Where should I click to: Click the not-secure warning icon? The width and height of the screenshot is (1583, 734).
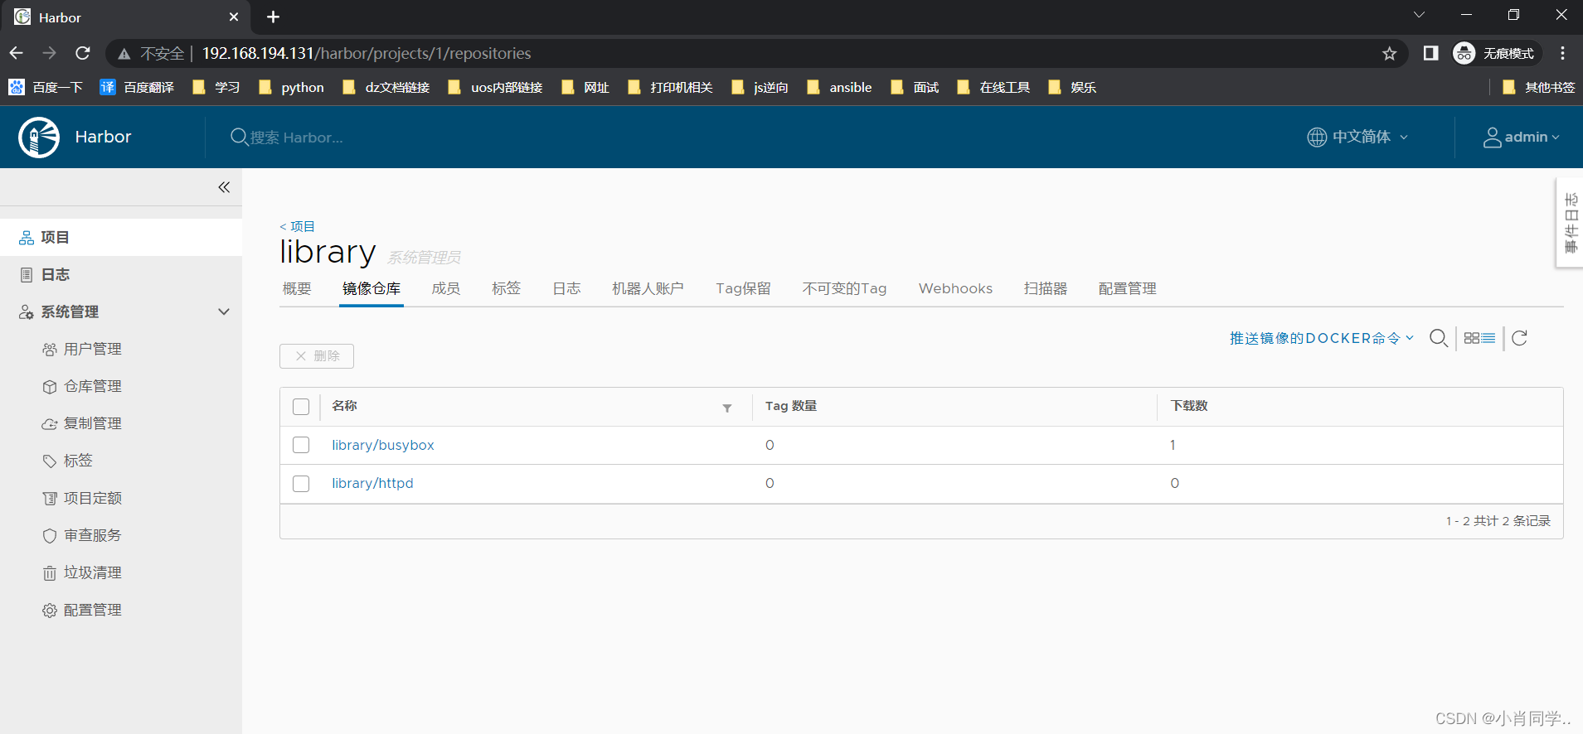pos(124,54)
